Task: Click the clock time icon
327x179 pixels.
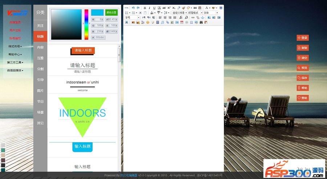Action: click(187, 22)
